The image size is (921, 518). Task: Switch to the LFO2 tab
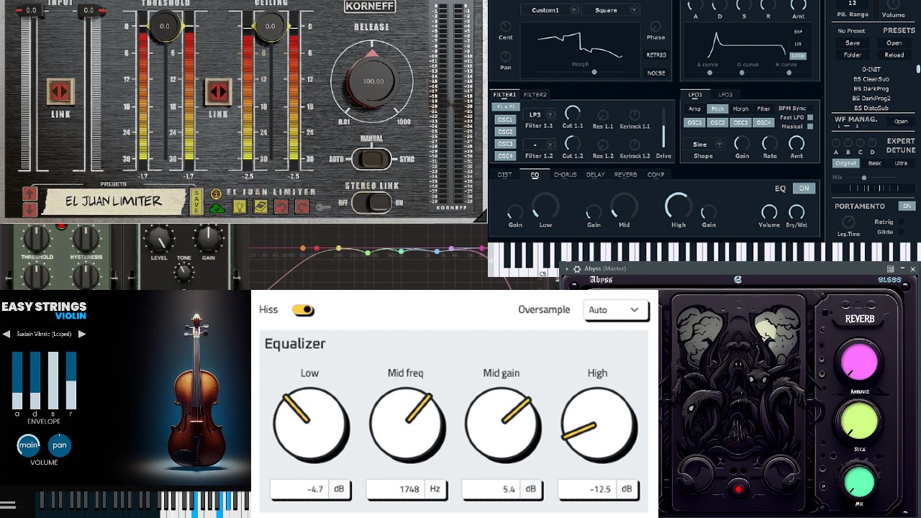tap(725, 94)
